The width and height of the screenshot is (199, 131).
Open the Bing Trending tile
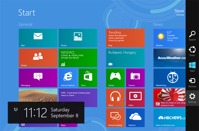point(125,38)
